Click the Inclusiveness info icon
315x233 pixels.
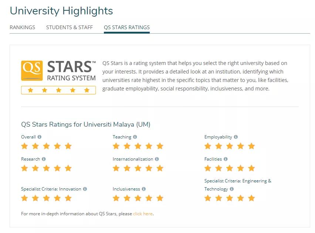[144, 189]
